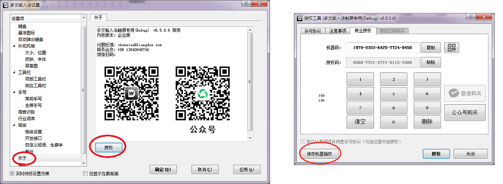This screenshot has height=184, width=503.
Task: Click the 保存机器指纹 button
Action: click(319, 154)
